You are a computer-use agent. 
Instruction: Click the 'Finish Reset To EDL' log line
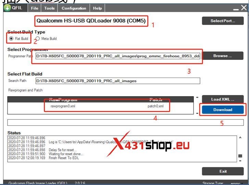64,158
